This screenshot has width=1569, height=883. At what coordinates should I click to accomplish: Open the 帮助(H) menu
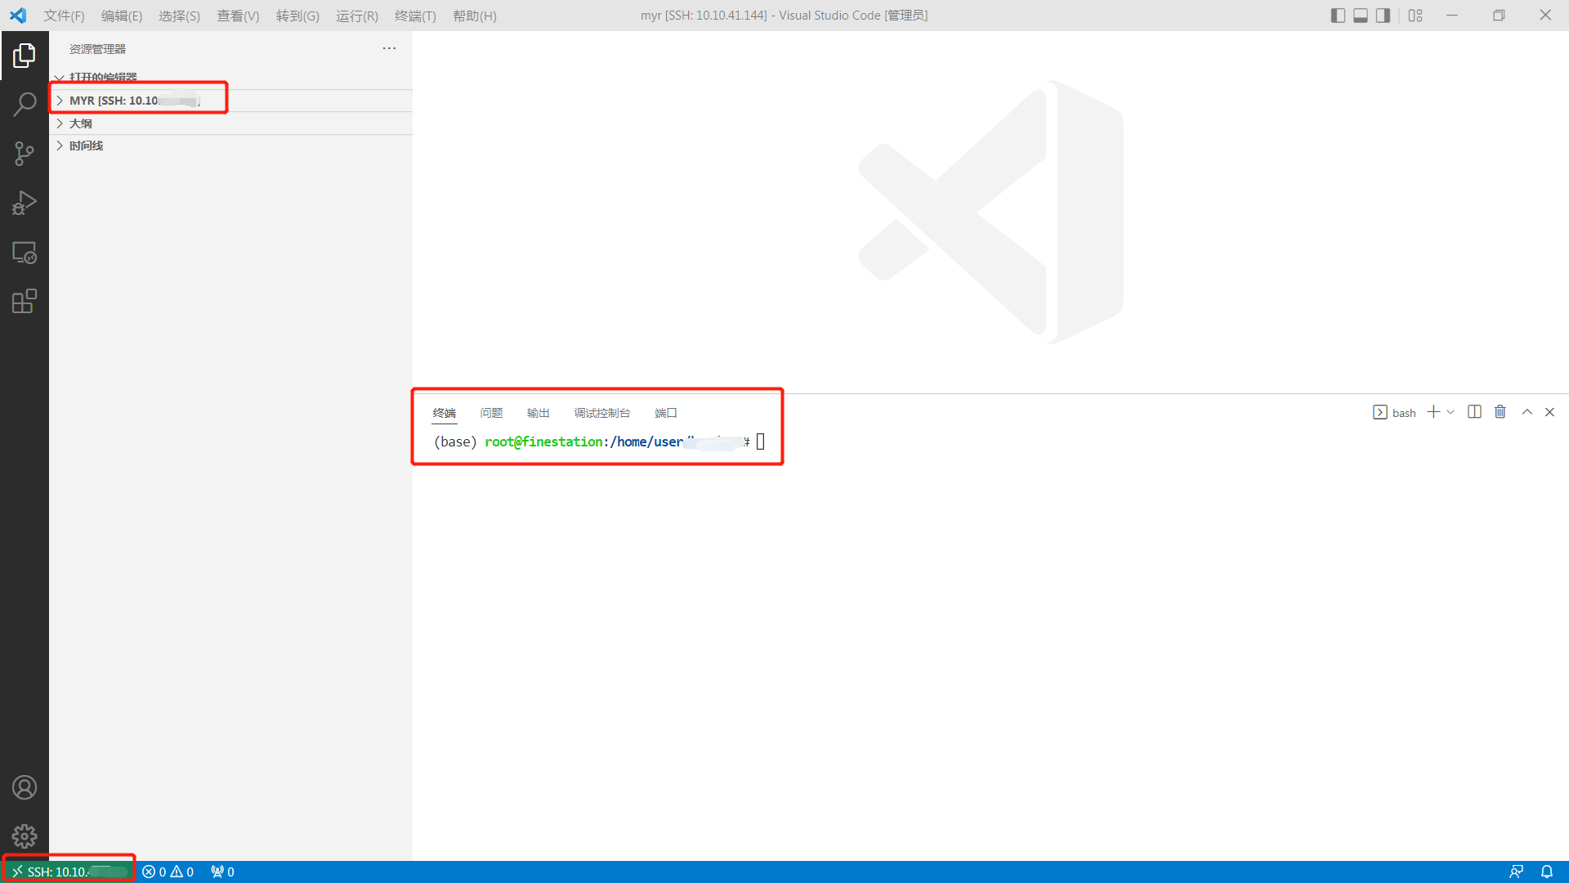point(475,16)
